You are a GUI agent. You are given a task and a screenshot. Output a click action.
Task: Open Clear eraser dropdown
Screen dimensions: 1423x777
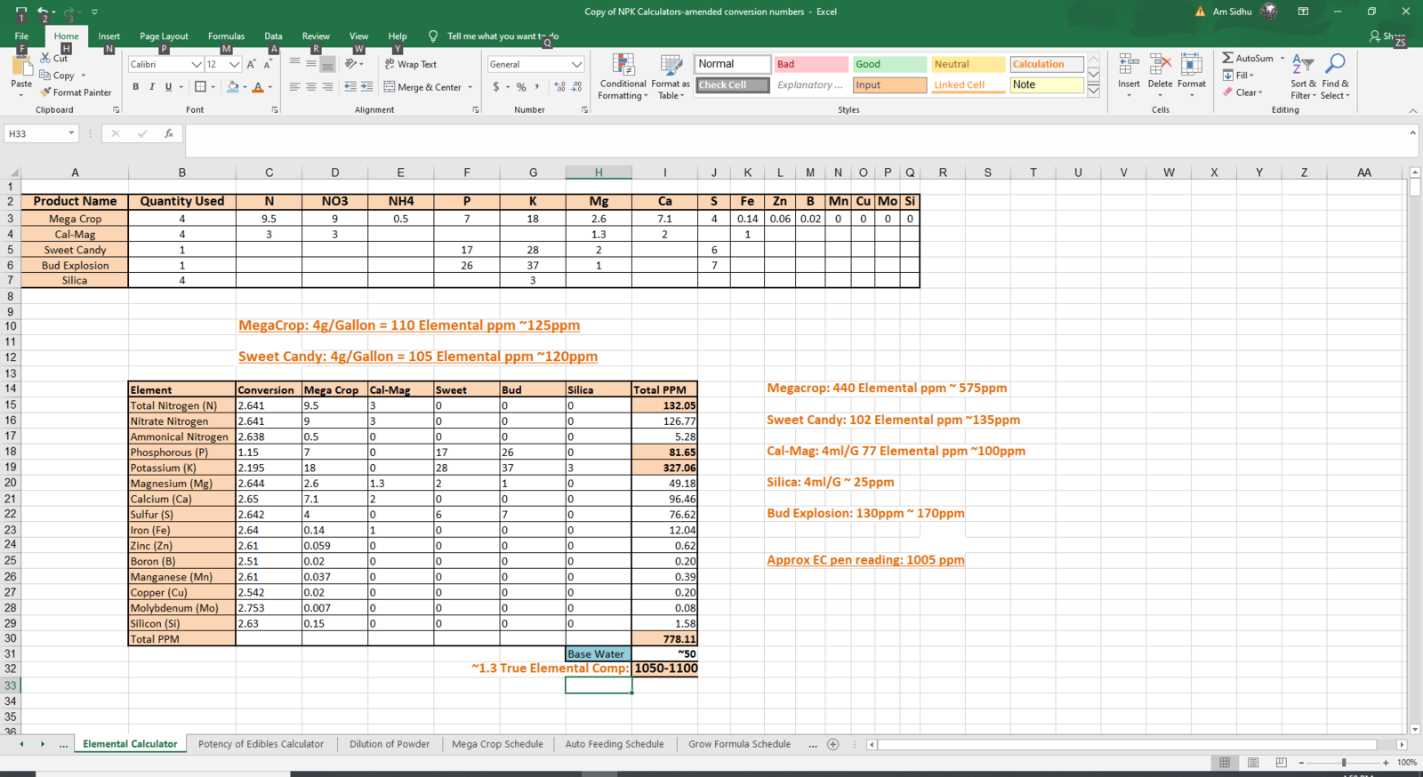1242,92
